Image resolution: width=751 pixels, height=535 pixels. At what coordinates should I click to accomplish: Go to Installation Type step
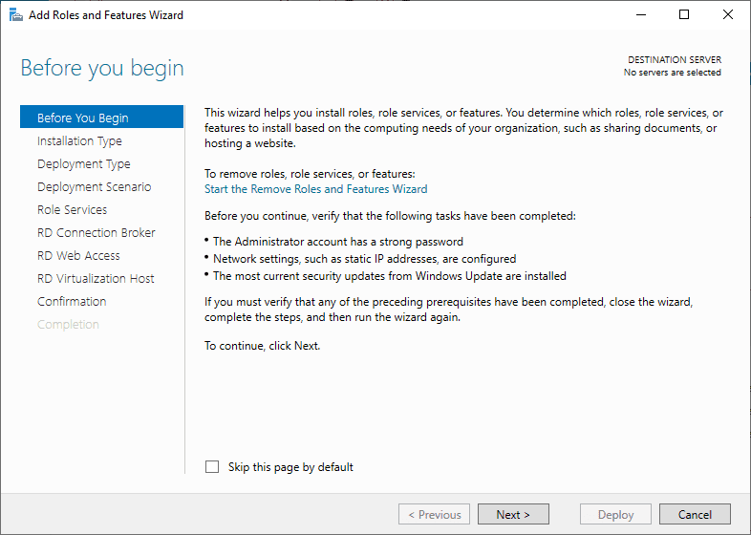pos(79,141)
